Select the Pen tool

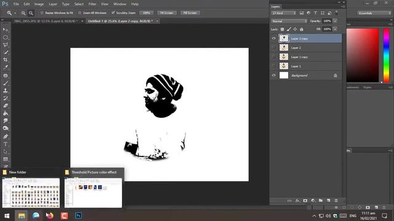[x=6, y=136]
